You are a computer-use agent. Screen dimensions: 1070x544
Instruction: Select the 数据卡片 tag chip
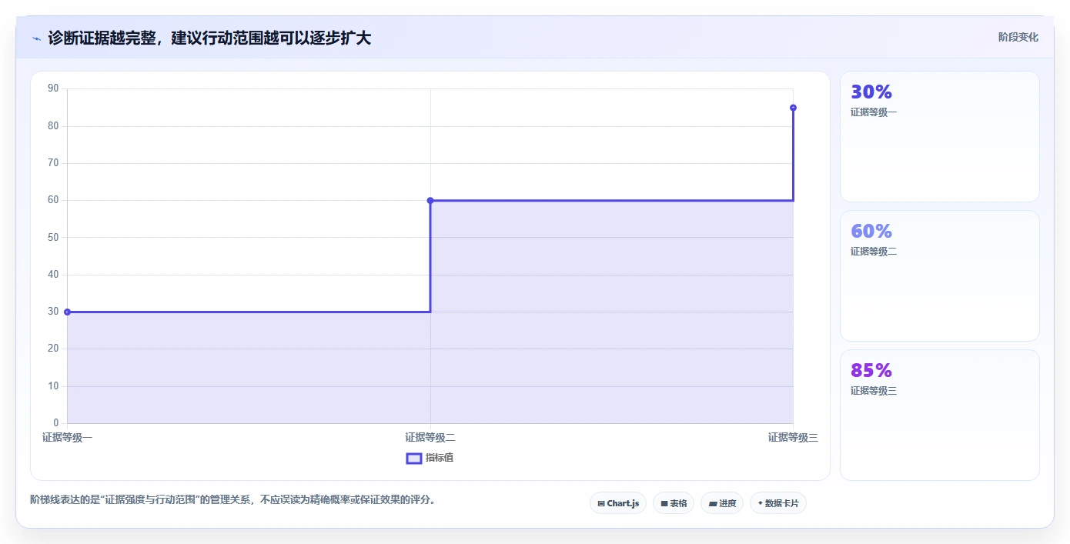pos(778,503)
